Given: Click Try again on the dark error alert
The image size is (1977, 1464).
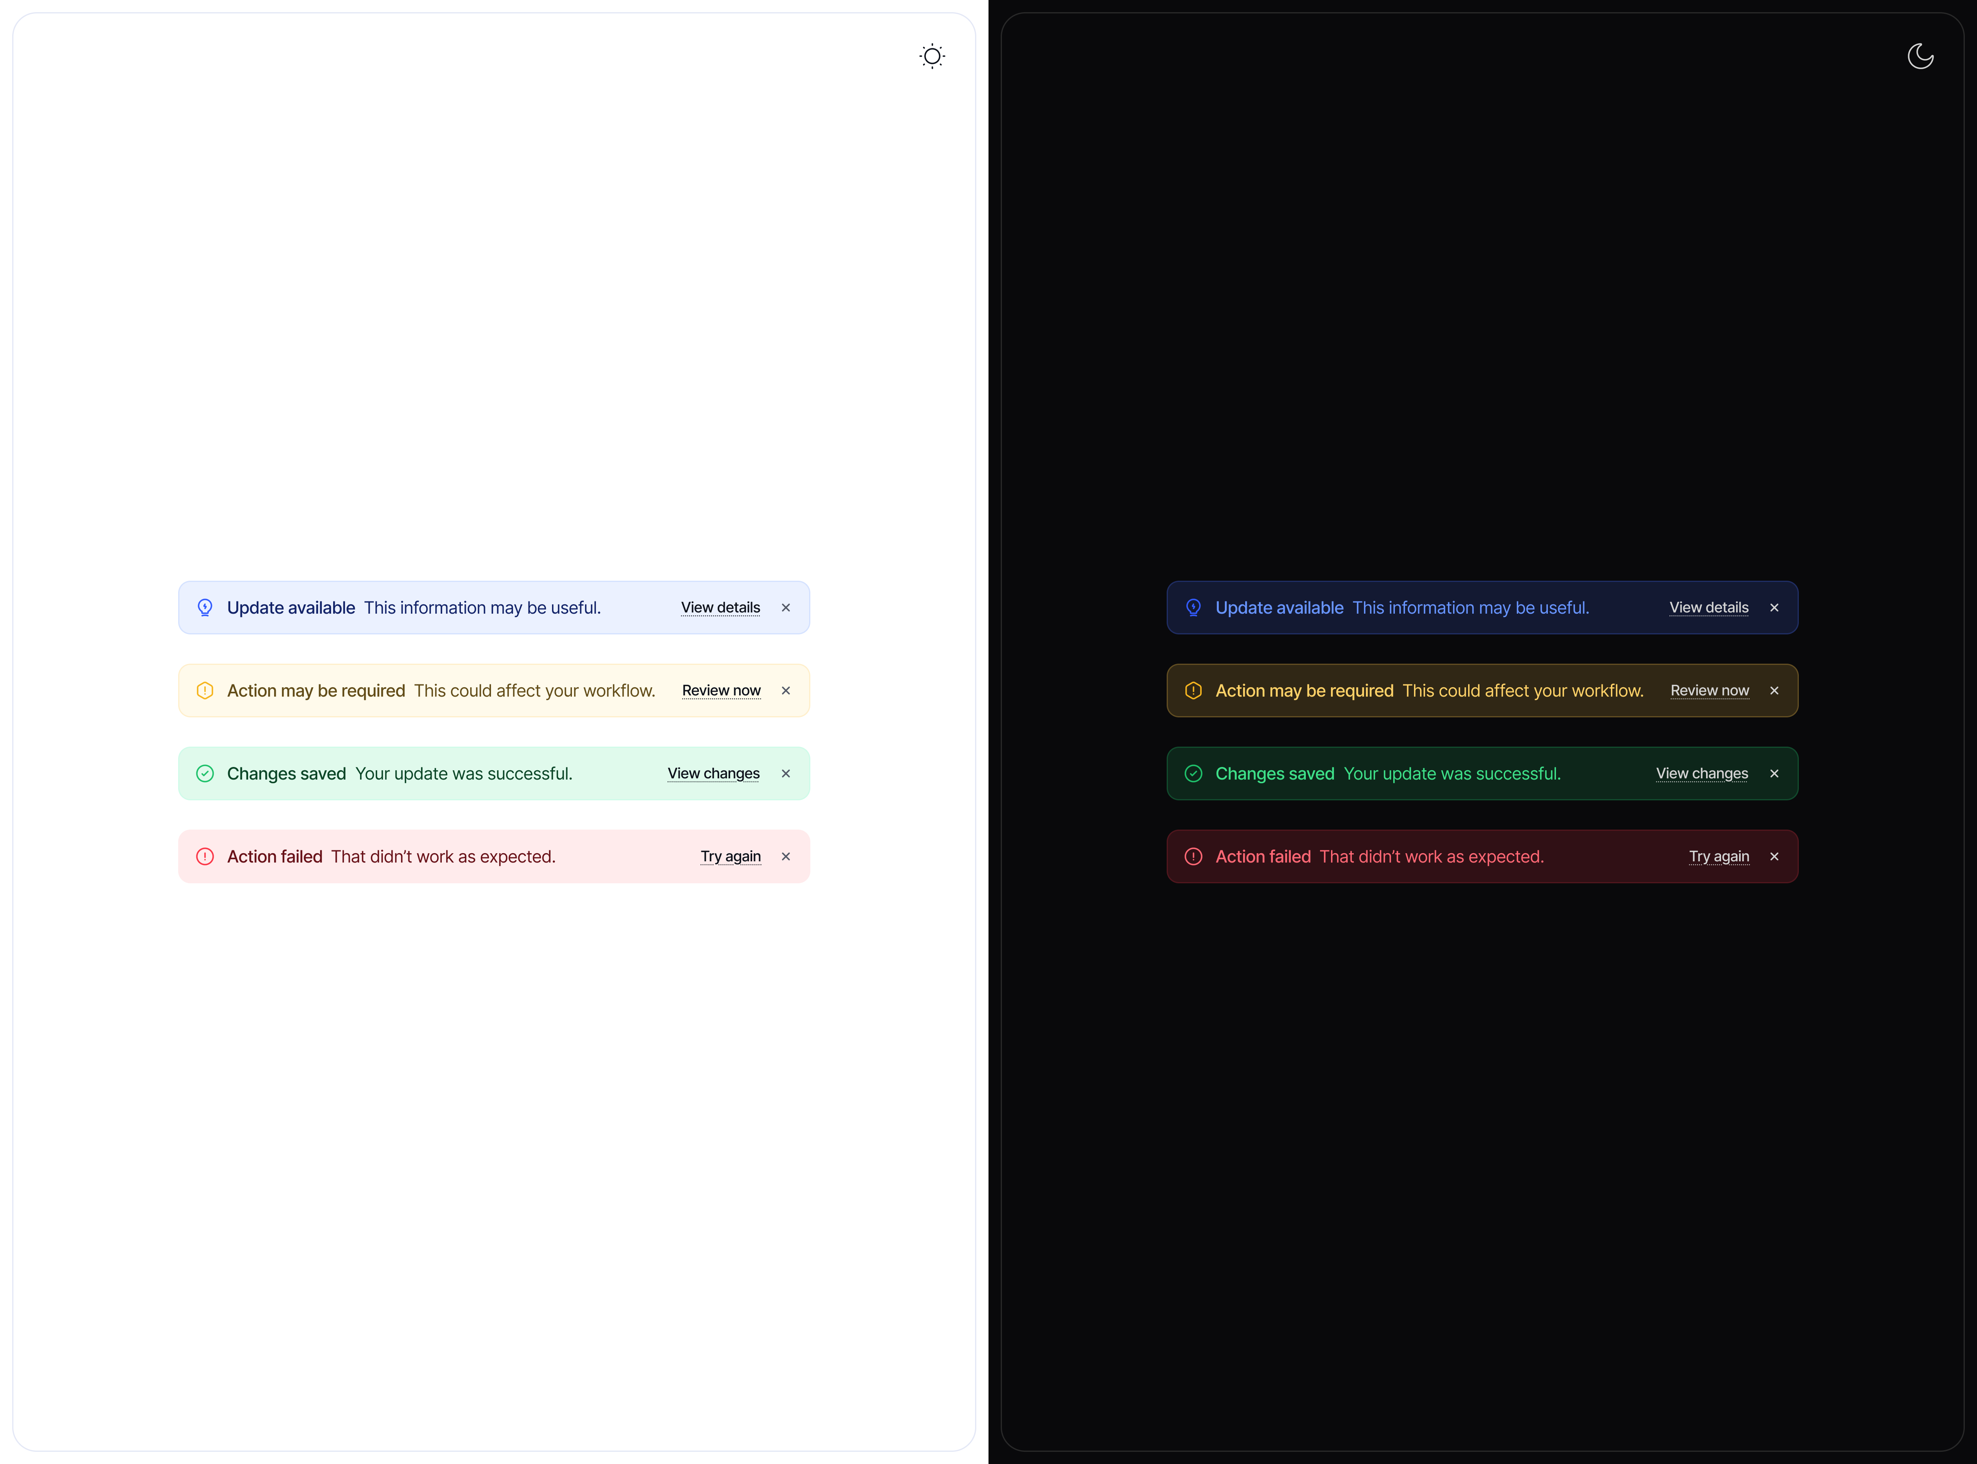Looking at the screenshot, I should pyautogui.click(x=1719, y=856).
